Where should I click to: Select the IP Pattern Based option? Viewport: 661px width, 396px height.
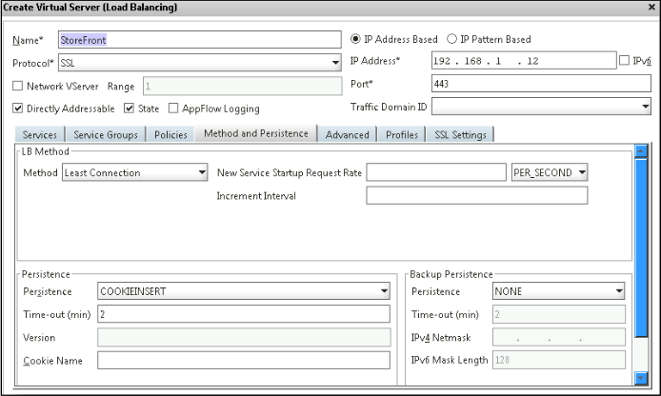click(x=452, y=39)
